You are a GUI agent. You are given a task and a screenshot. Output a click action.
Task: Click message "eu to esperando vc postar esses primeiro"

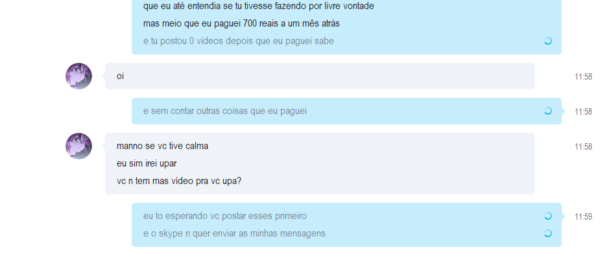pyautogui.click(x=225, y=216)
